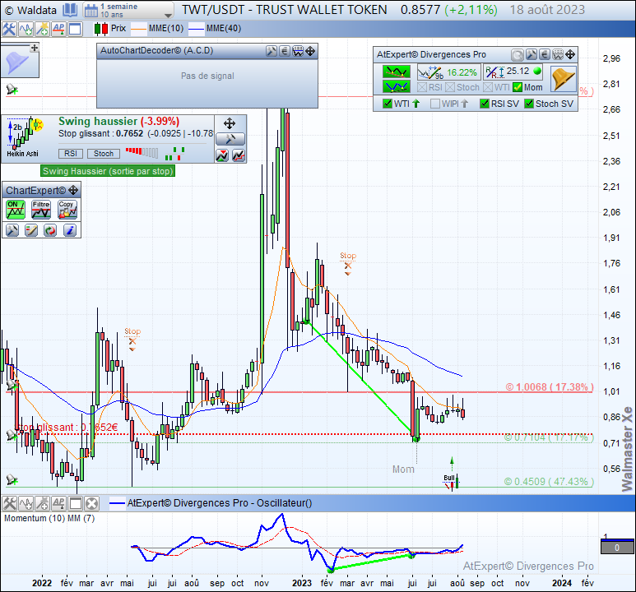
Task: Click the Prix candlestick legend
Action: (110, 29)
